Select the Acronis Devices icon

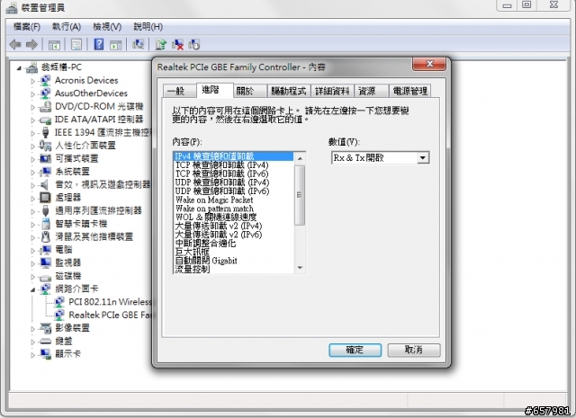click(45, 80)
